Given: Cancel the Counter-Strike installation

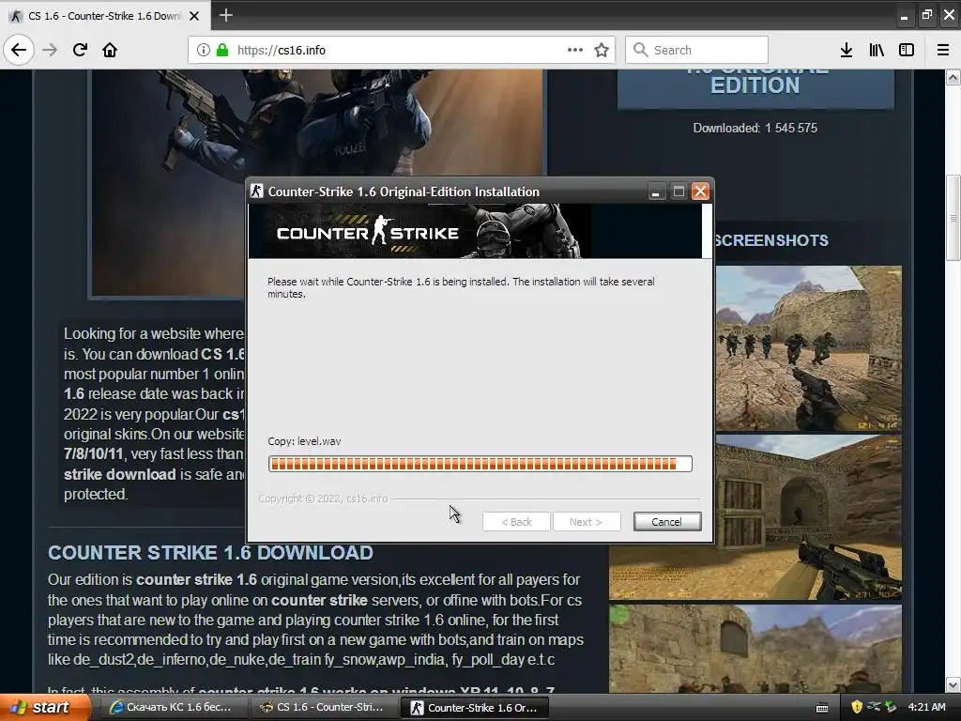Looking at the screenshot, I should [x=667, y=522].
